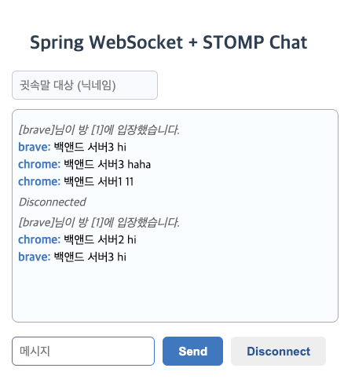
Task: Click the Disconnect button
Action: click(278, 351)
